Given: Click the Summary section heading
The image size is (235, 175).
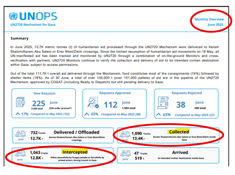Looking at the screenshot, I should [x=20, y=38].
